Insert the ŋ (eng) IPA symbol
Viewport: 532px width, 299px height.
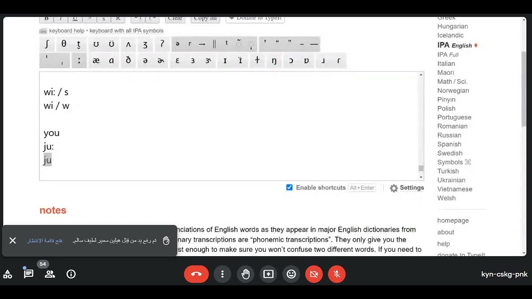274,61
